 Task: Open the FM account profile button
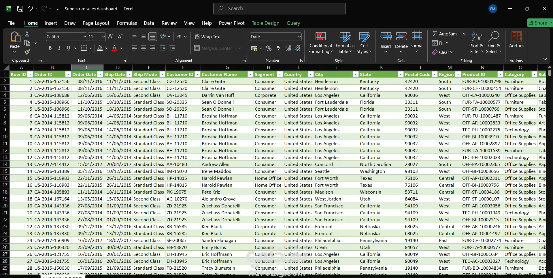click(x=493, y=9)
